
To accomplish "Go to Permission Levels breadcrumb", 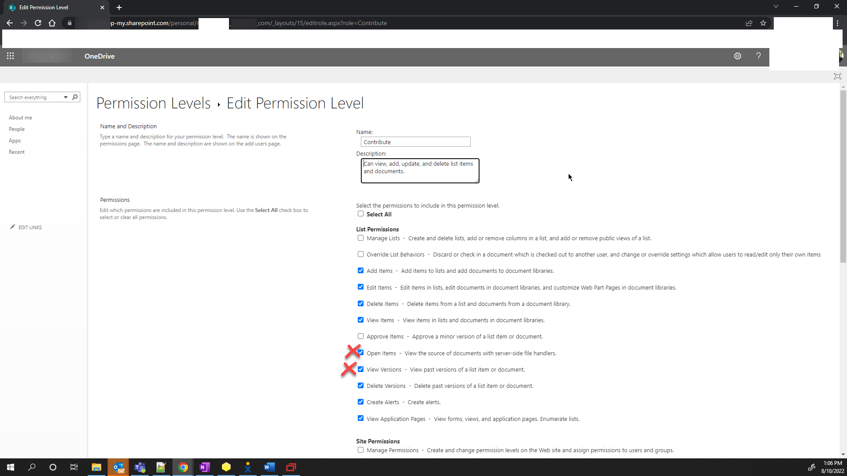I will (x=154, y=103).
